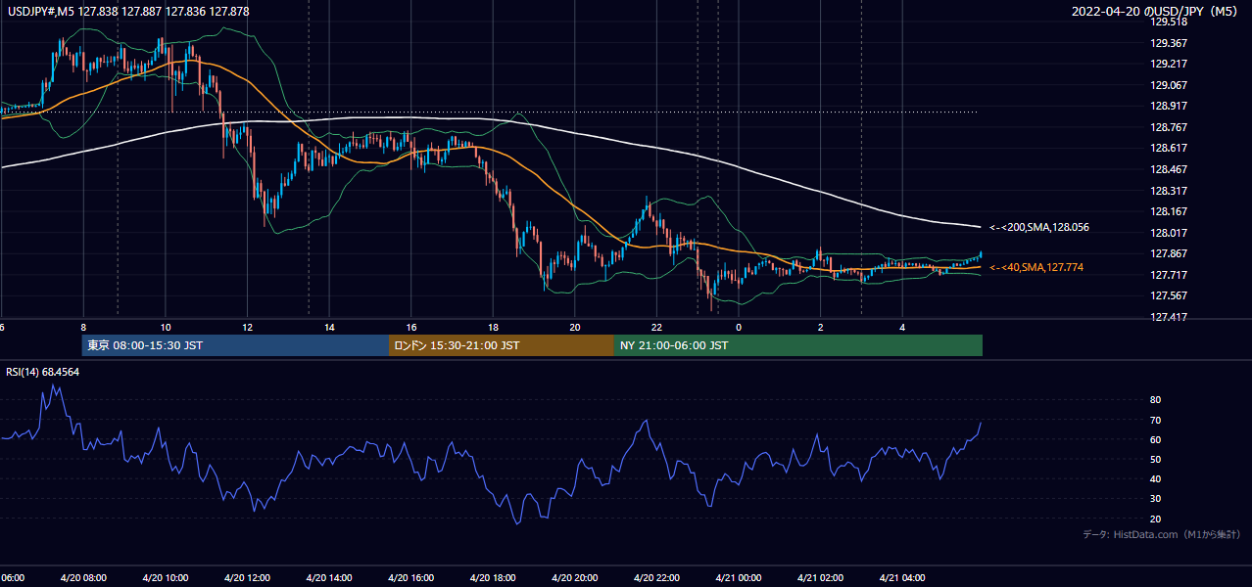The image size is (1252, 587).
Task: Click hour label 16 under price chart
Action: click(x=411, y=327)
